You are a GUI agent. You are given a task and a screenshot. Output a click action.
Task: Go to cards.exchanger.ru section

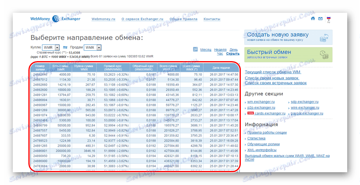[270, 113]
